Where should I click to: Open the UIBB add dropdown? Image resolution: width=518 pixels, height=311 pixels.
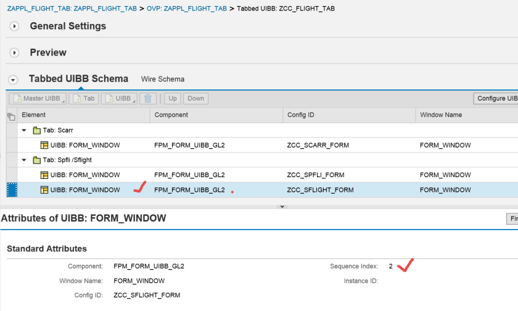118,99
